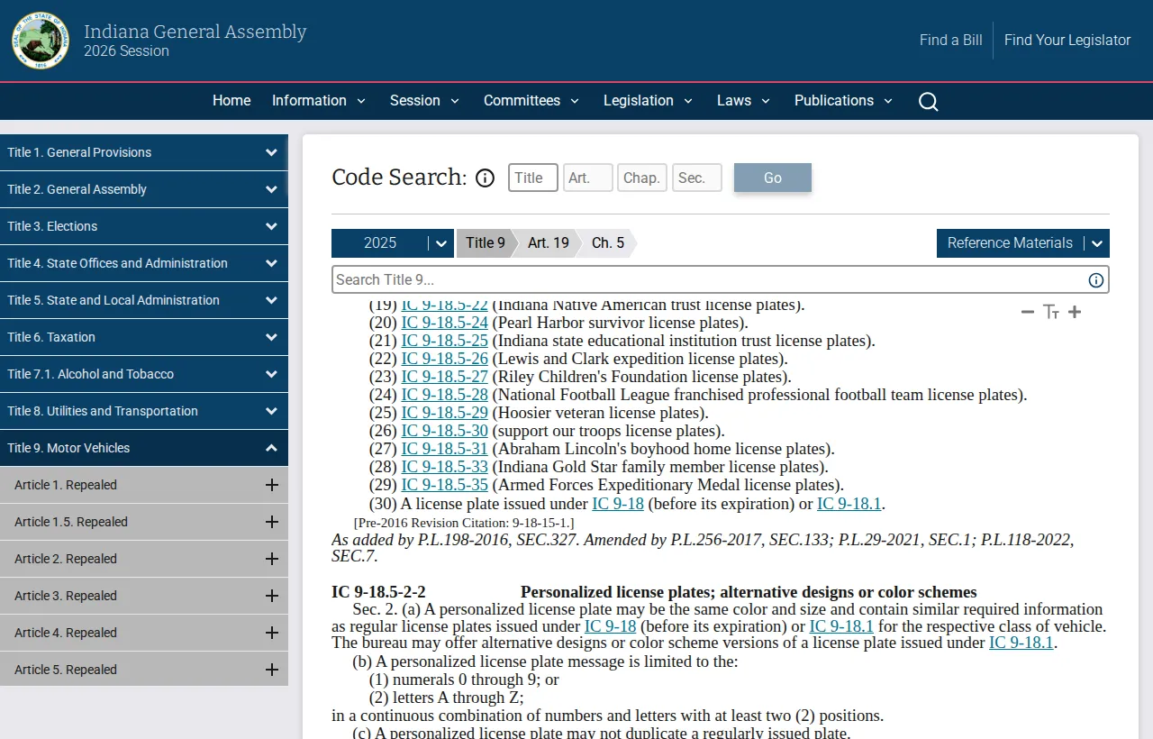Click the info icon inside the Search Title 9 box
The image size is (1153, 739).
pyautogui.click(x=1096, y=280)
